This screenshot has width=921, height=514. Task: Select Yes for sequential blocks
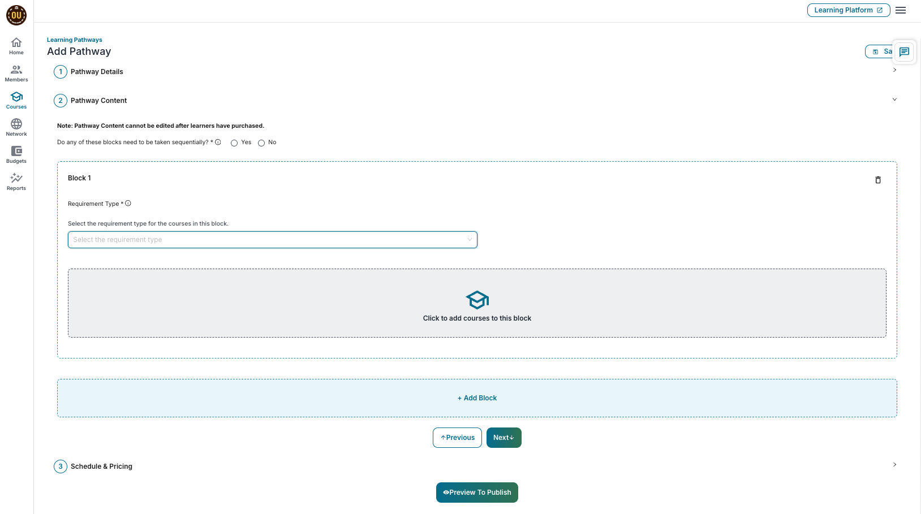pyautogui.click(x=234, y=143)
